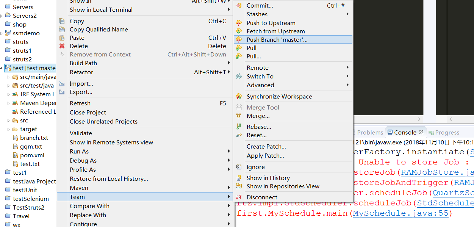Viewport: 474px width, 227px height.
Task: Click the Show in Repositories View icon
Action: click(239, 186)
